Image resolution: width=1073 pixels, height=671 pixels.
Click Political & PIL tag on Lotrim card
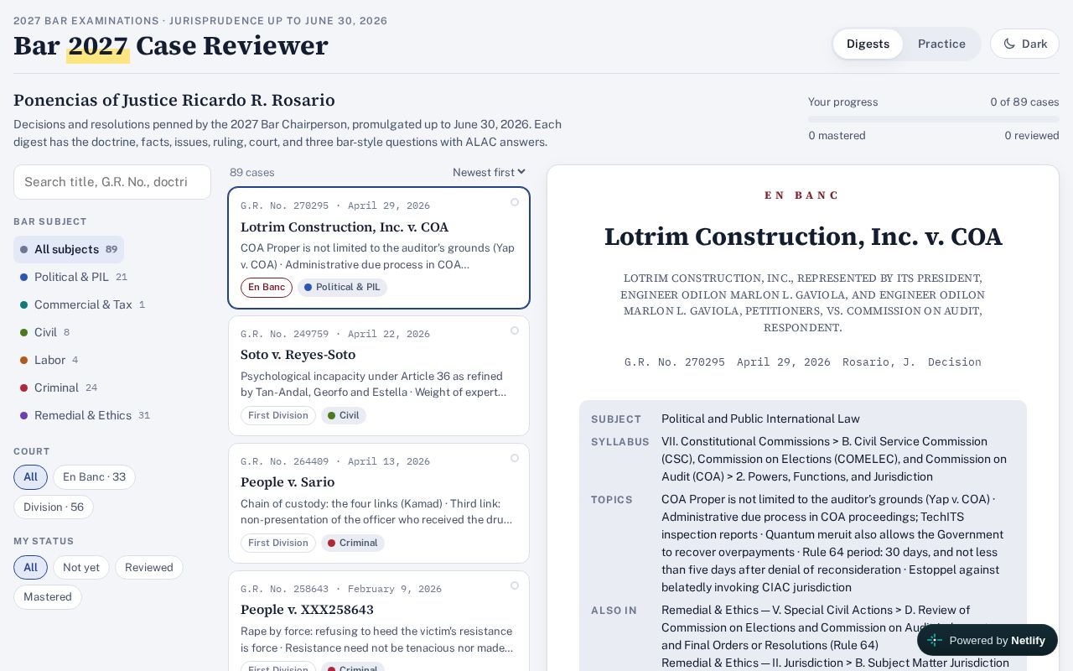(x=342, y=288)
